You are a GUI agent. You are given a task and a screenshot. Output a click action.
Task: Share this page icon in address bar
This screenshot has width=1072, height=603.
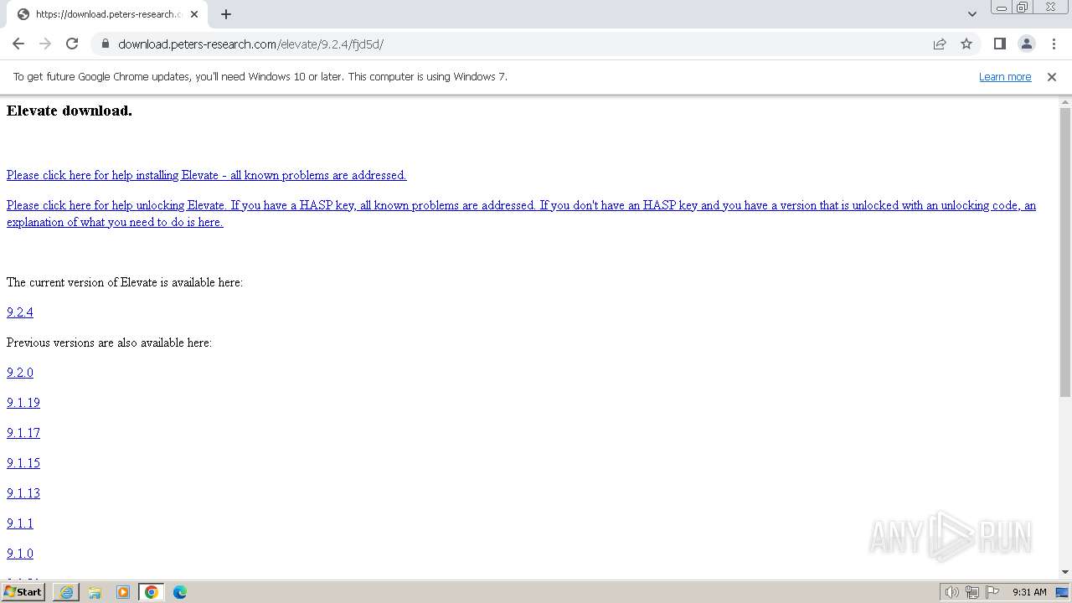click(x=940, y=44)
